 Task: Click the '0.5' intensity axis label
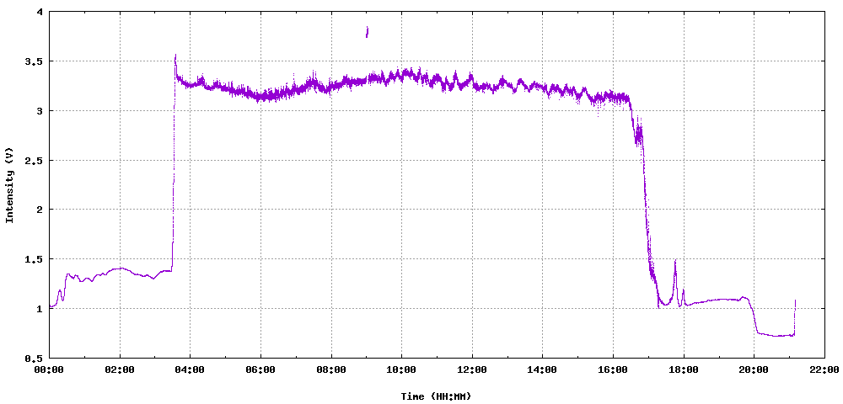(35, 358)
